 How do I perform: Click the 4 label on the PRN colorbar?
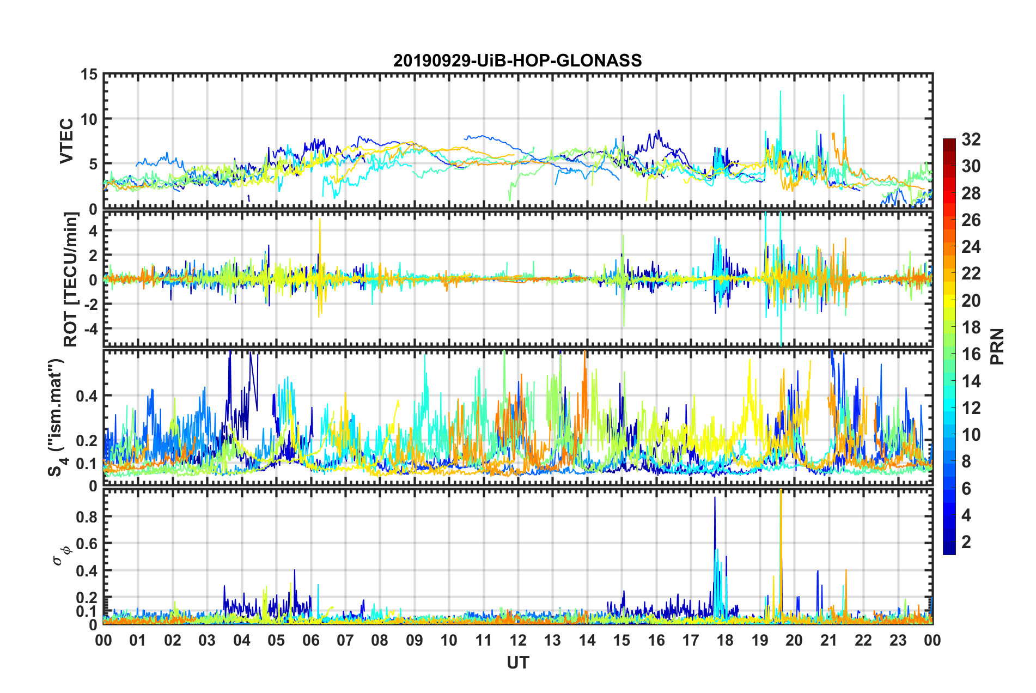pos(966,515)
